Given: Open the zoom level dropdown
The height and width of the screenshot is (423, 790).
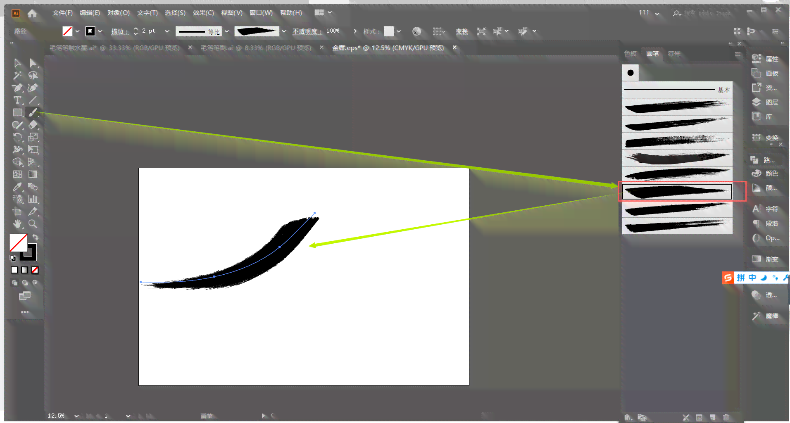Looking at the screenshot, I should tap(76, 416).
